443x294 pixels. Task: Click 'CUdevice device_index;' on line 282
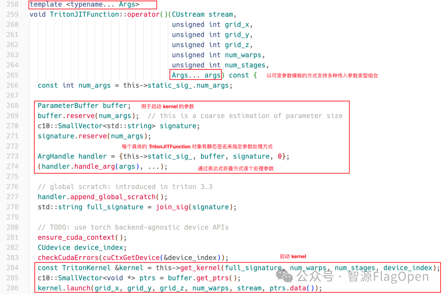(82, 248)
